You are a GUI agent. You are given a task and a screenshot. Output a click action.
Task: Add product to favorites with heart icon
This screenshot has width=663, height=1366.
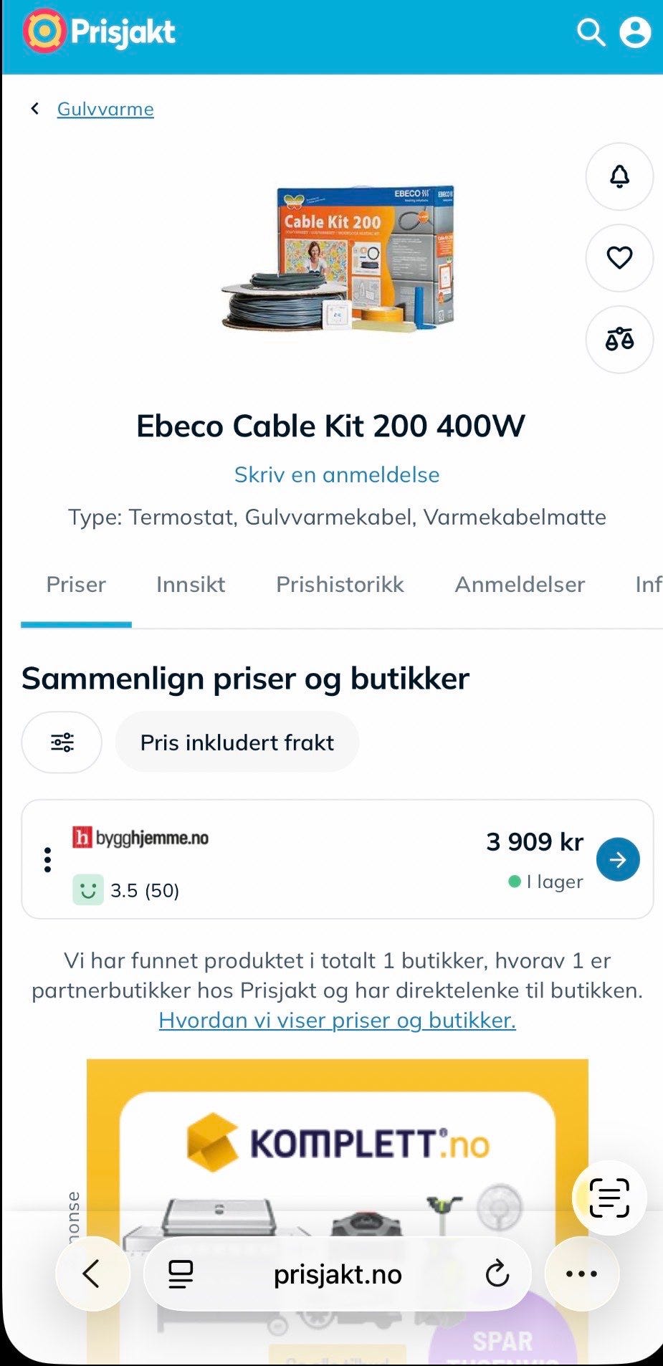[619, 258]
